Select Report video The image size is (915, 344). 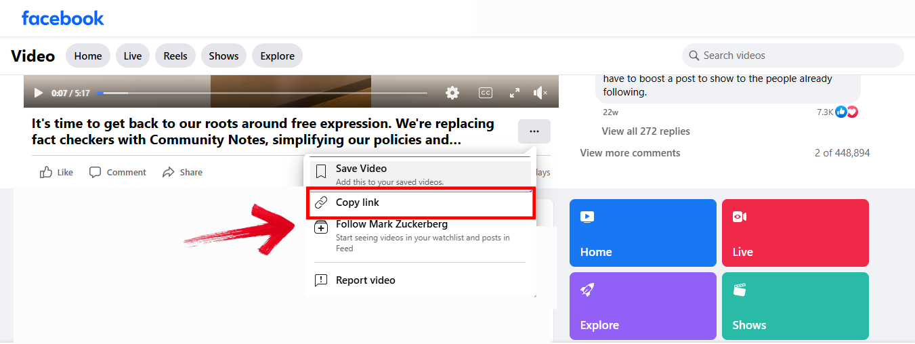pyautogui.click(x=420, y=280)
